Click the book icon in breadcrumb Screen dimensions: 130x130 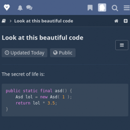(x=4, y=21)
